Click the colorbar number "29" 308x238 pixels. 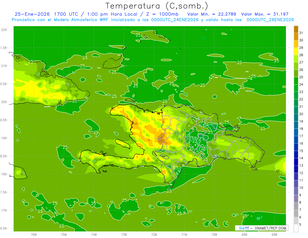tap(301, 48)
